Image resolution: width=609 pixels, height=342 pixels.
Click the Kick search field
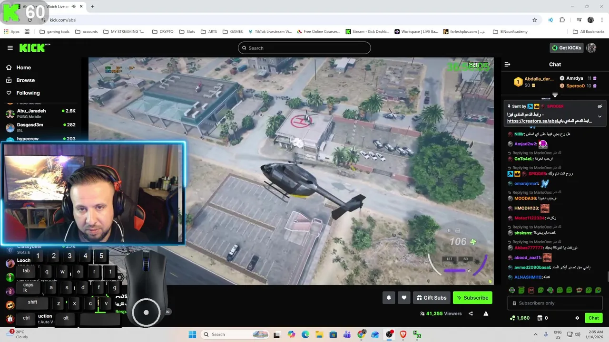click(x=304, y=48)
